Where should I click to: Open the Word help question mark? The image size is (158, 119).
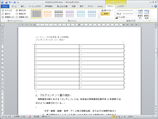(156, 6)
